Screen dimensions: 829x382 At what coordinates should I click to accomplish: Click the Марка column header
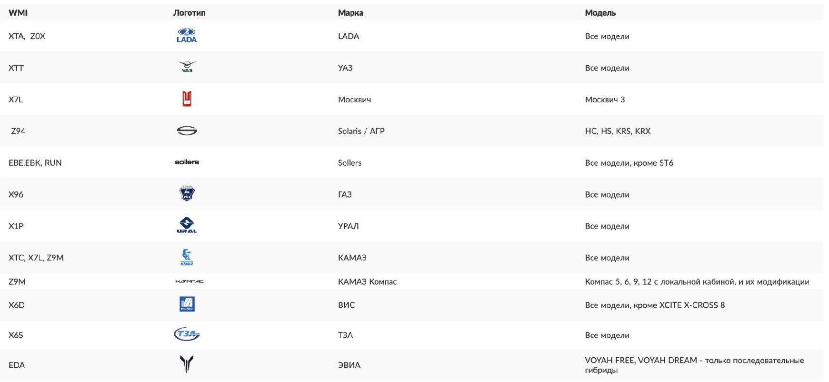[x=350, y=13]
